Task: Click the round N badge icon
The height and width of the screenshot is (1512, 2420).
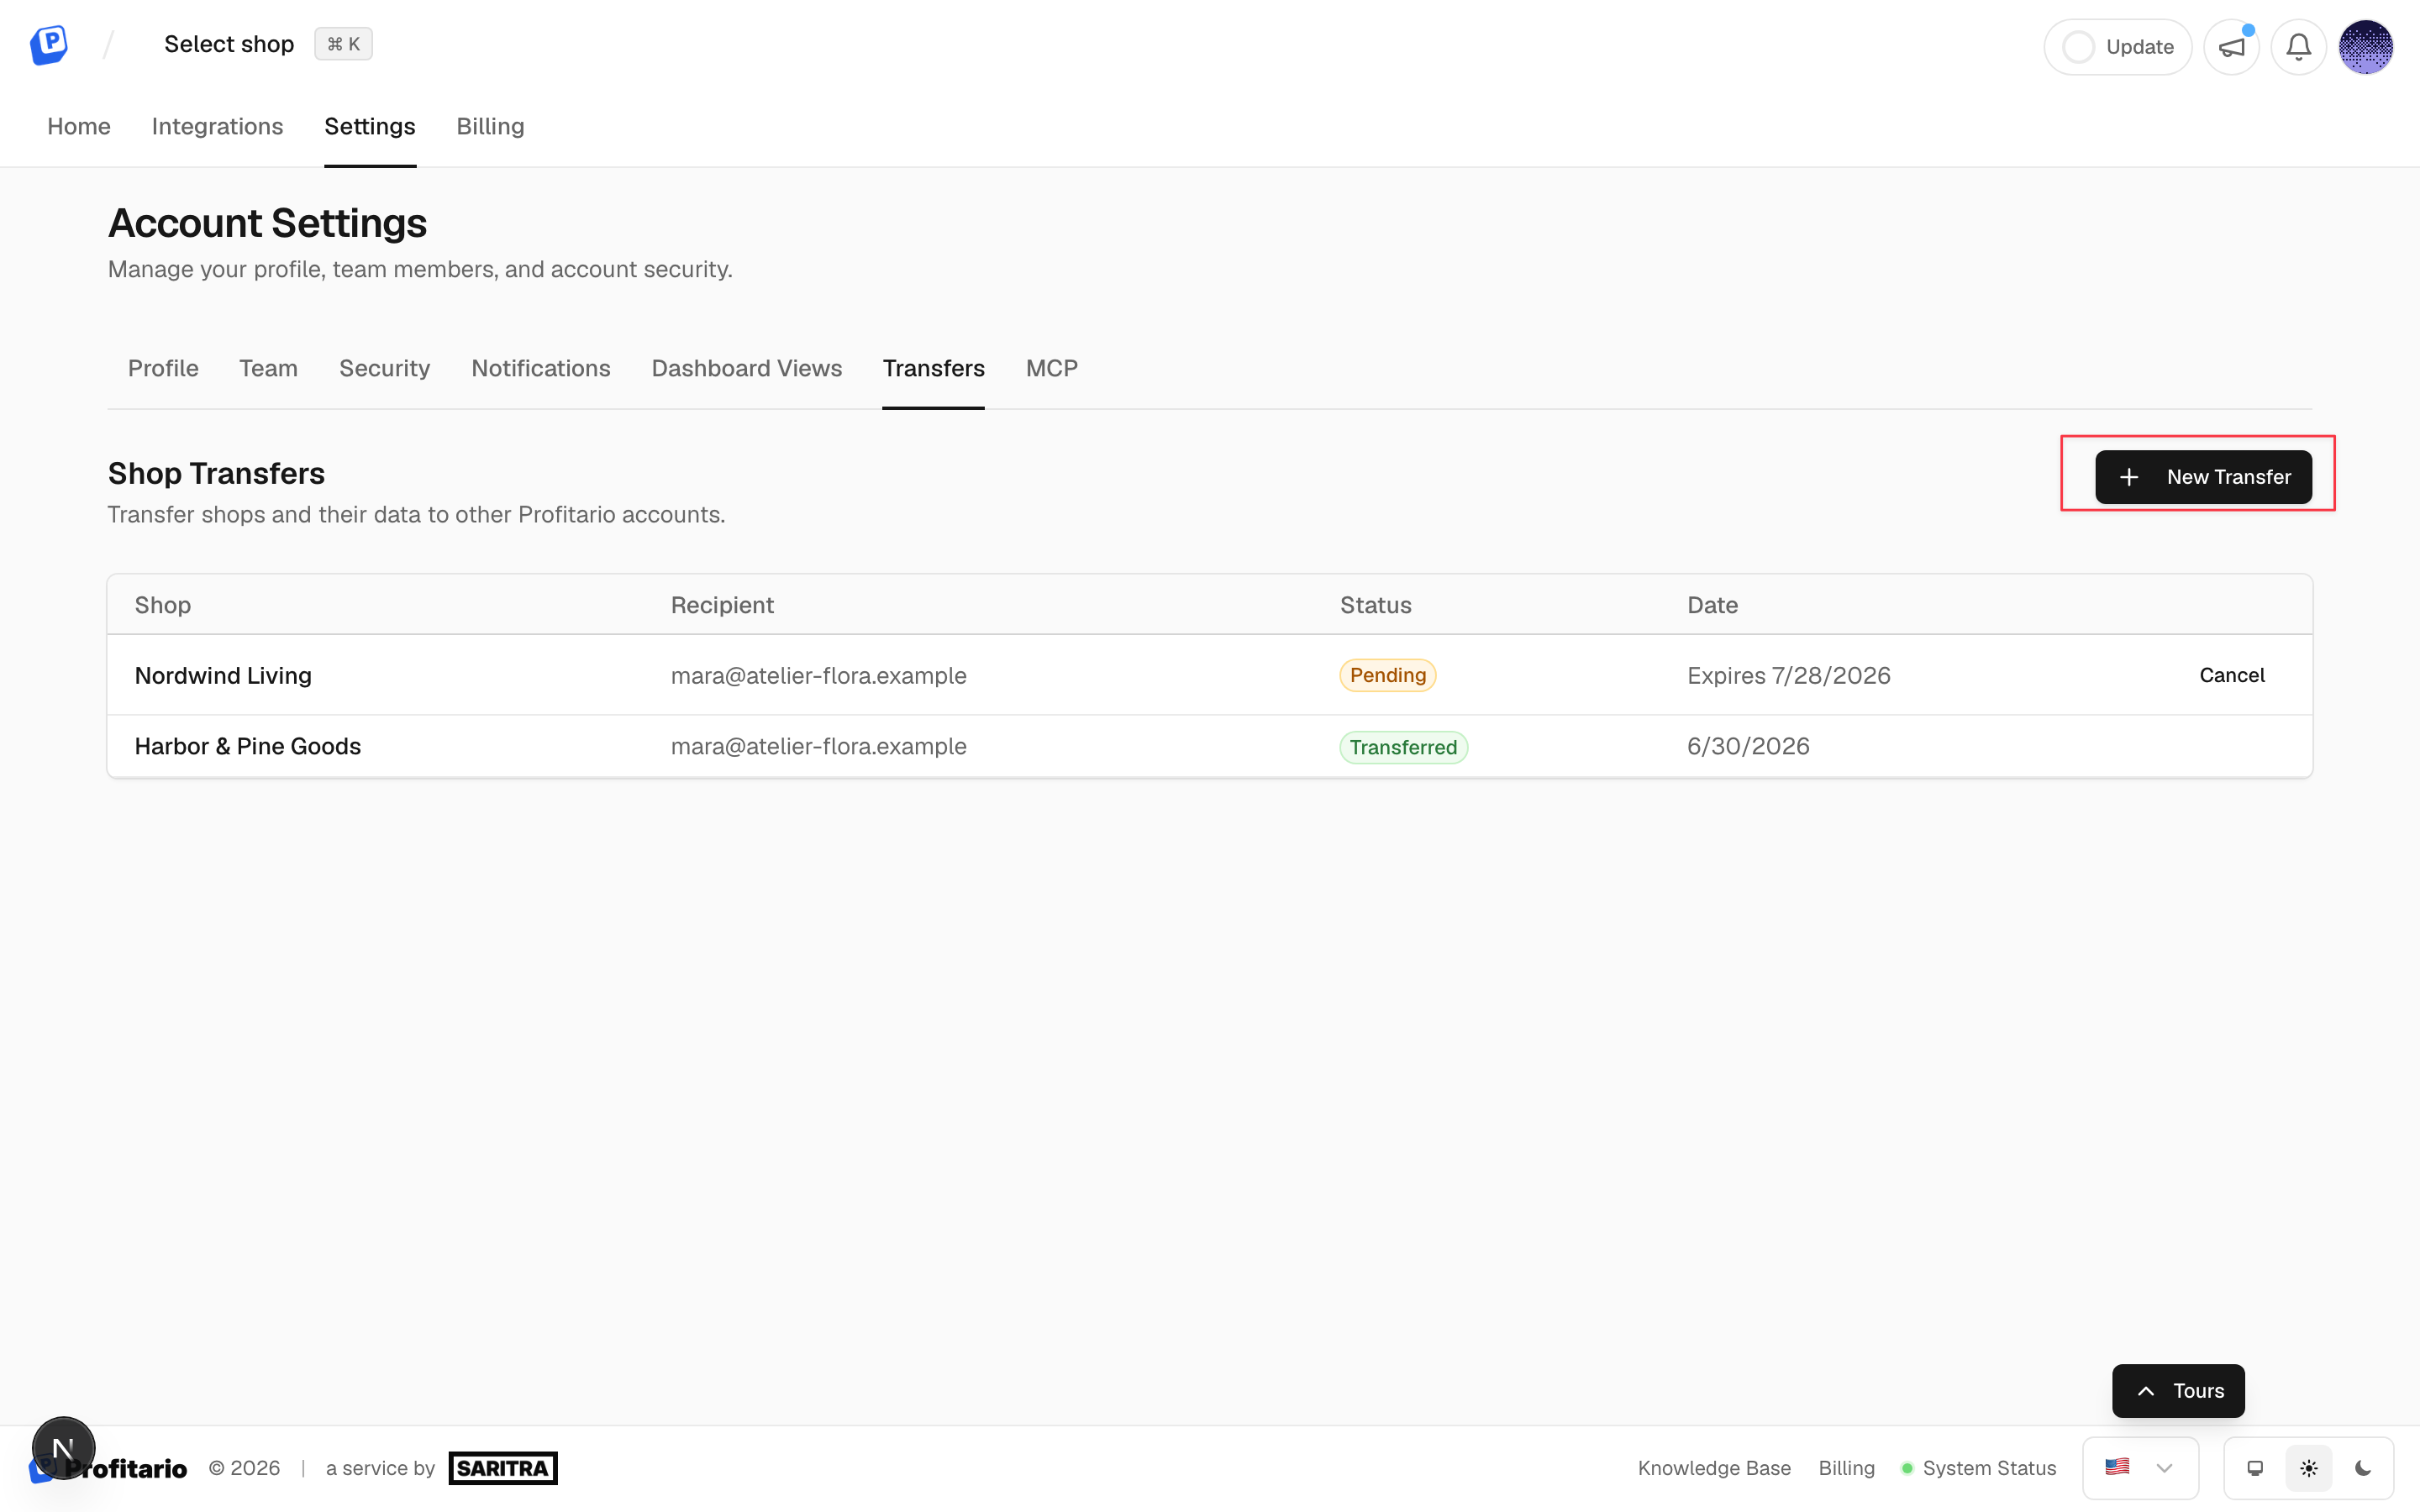Action: [64, 1447]
